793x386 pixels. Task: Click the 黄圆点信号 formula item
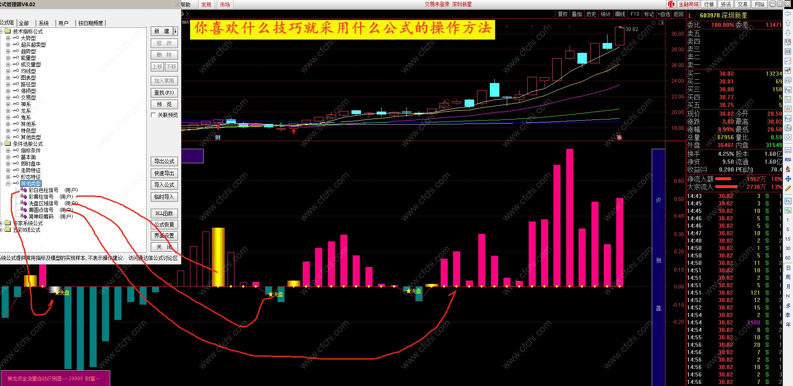41,210
